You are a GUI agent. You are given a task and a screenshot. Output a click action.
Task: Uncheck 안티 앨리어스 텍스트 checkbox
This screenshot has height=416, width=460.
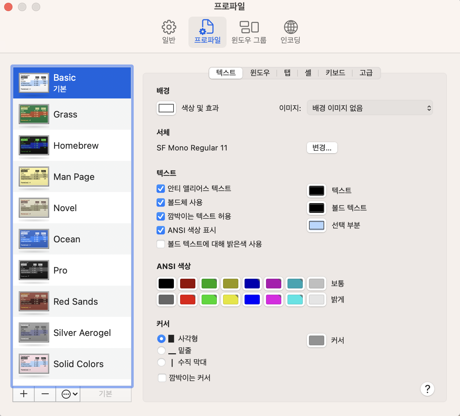(x=161, y=189)
